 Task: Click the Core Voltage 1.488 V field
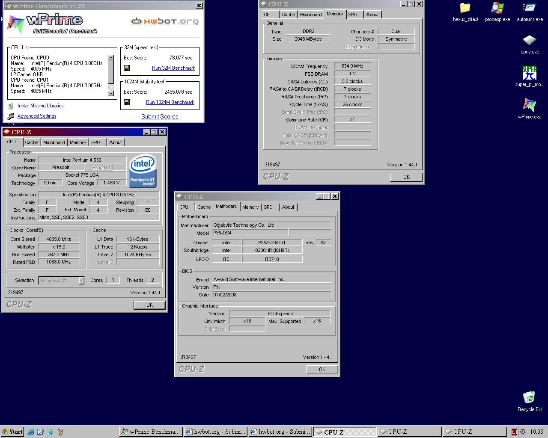112,183
